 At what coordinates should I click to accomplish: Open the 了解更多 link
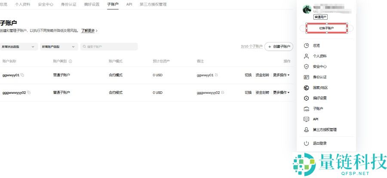88,31
